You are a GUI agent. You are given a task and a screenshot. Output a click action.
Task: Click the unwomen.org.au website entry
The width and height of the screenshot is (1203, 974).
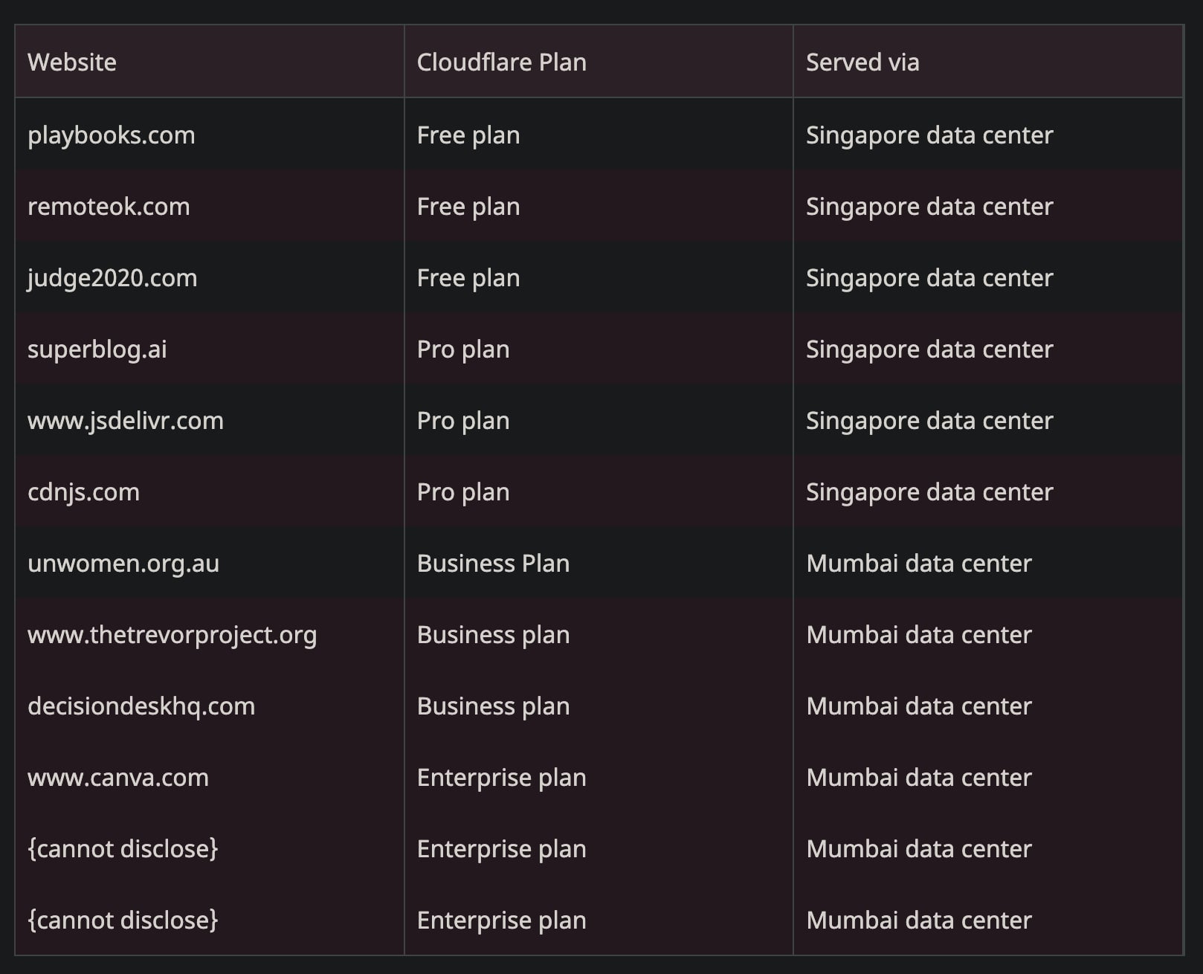coord(123,564)
